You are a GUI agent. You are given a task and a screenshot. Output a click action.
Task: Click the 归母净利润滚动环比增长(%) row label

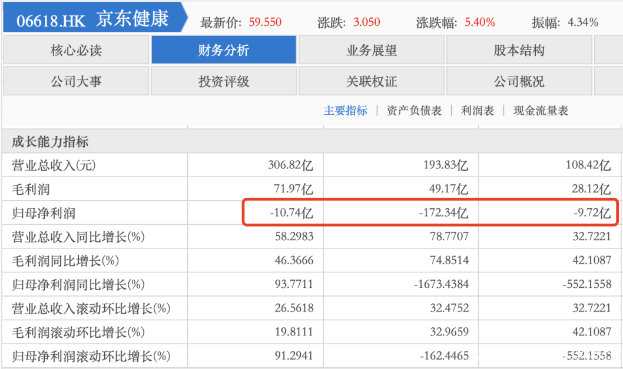click(91, 356)
